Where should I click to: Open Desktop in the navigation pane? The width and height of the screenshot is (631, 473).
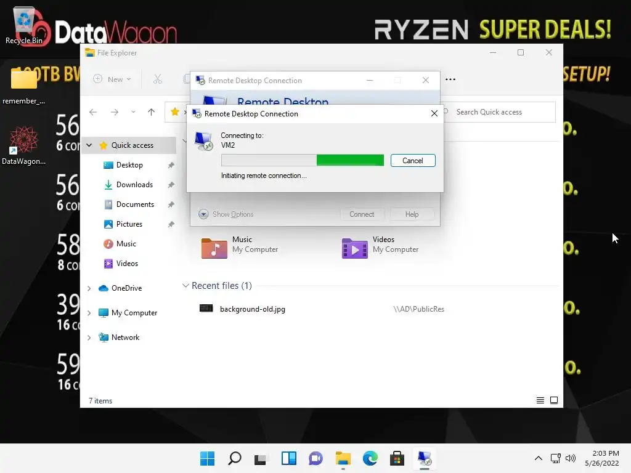point(129,165)
